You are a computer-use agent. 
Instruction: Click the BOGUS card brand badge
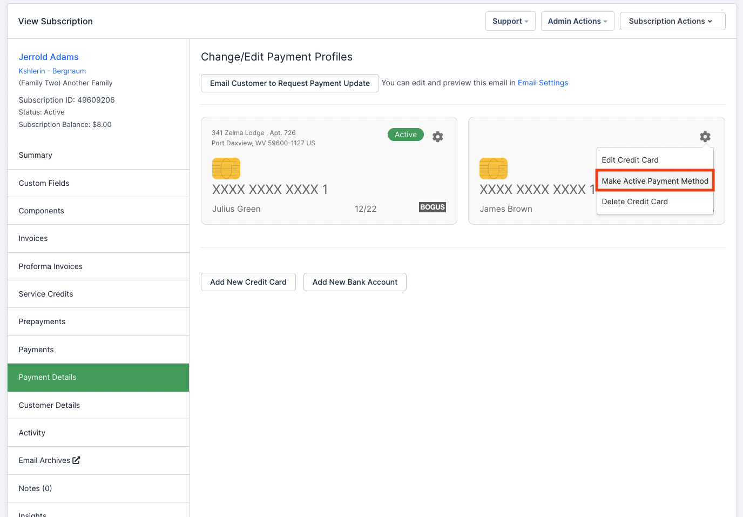(432, 207)
